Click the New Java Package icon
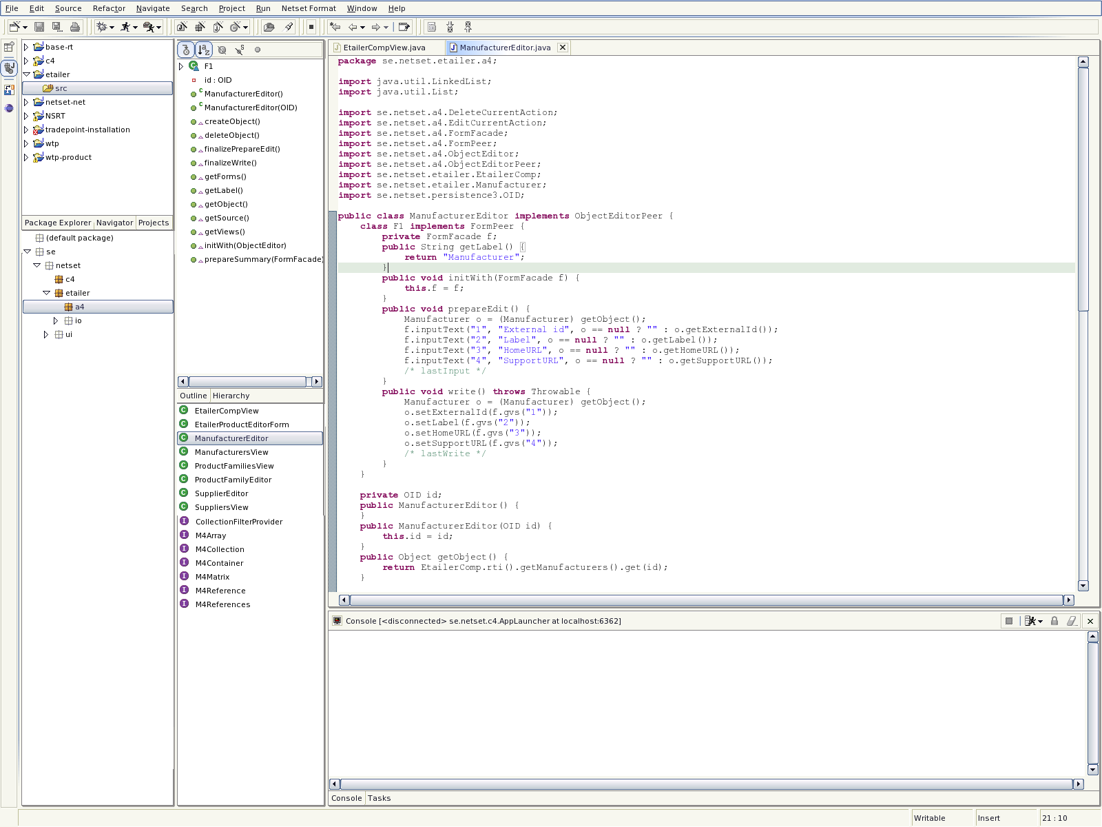The height and width of the screenshot is (827, 1102). click(x=200, y=27)
